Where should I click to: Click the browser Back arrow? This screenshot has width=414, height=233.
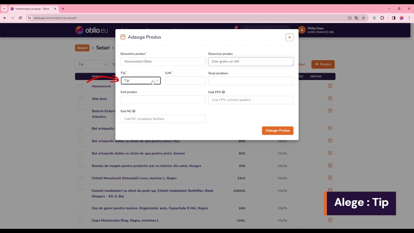5,18
